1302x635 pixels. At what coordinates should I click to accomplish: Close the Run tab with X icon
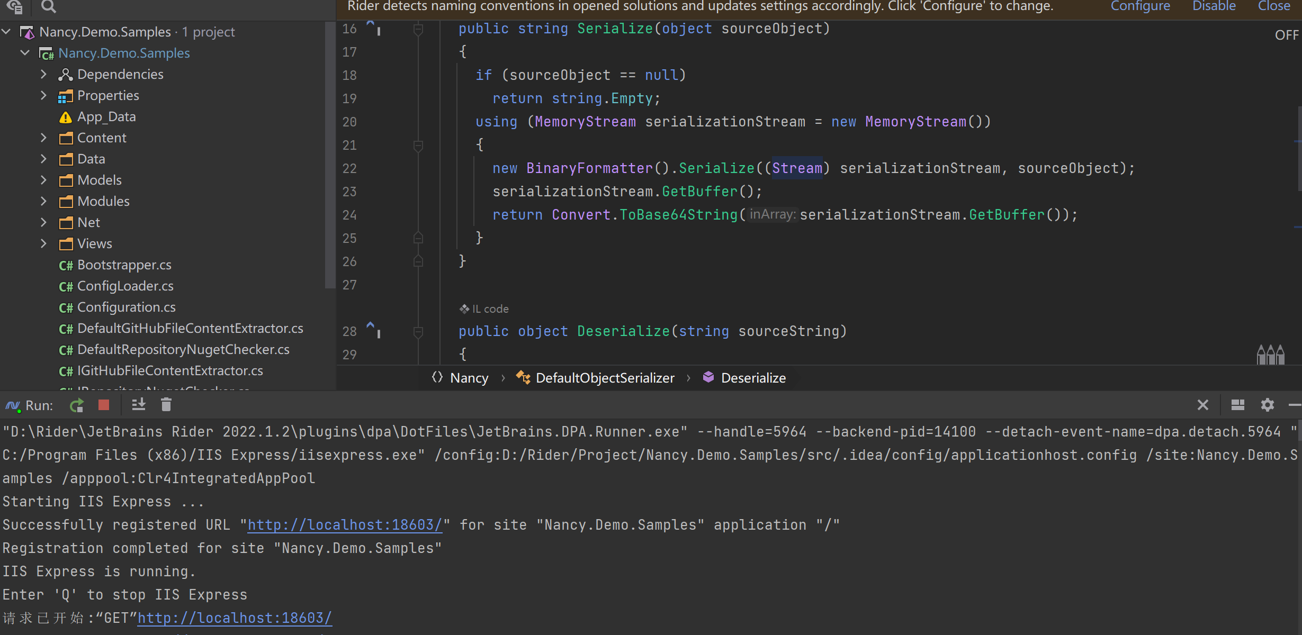click(1202, 405)
